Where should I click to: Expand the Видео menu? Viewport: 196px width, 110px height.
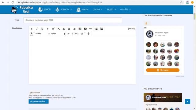pyautogui.click(x=111, y=9)
